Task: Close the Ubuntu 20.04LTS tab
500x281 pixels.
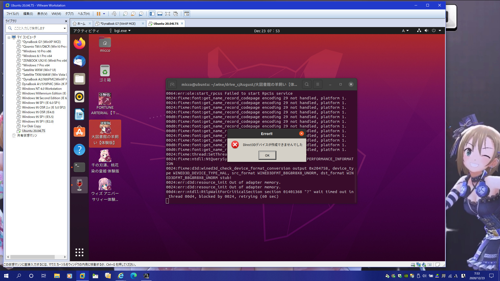Action: 182,23
